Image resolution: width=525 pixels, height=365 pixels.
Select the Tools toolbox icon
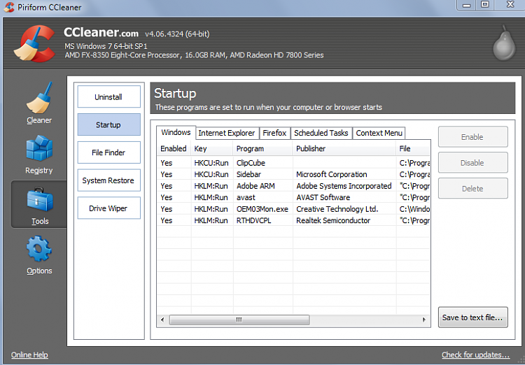[39, 200]
